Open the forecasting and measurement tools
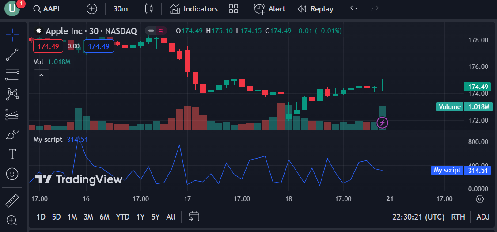 point(12,114)
